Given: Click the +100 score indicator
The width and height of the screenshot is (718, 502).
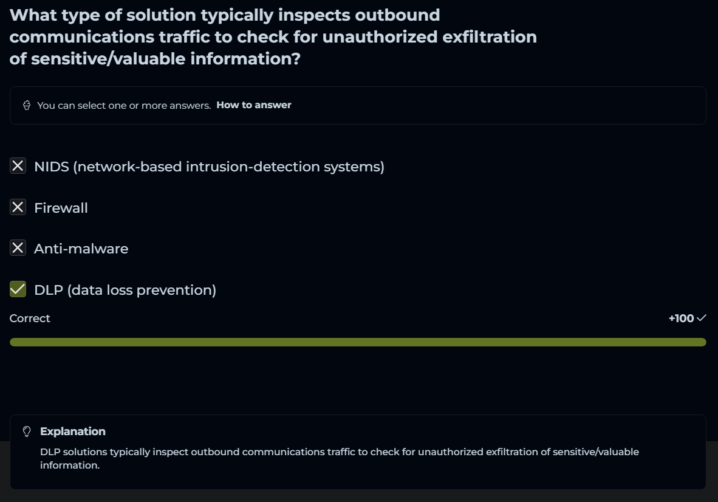Looking at the screenshot, I should (681, 318).
